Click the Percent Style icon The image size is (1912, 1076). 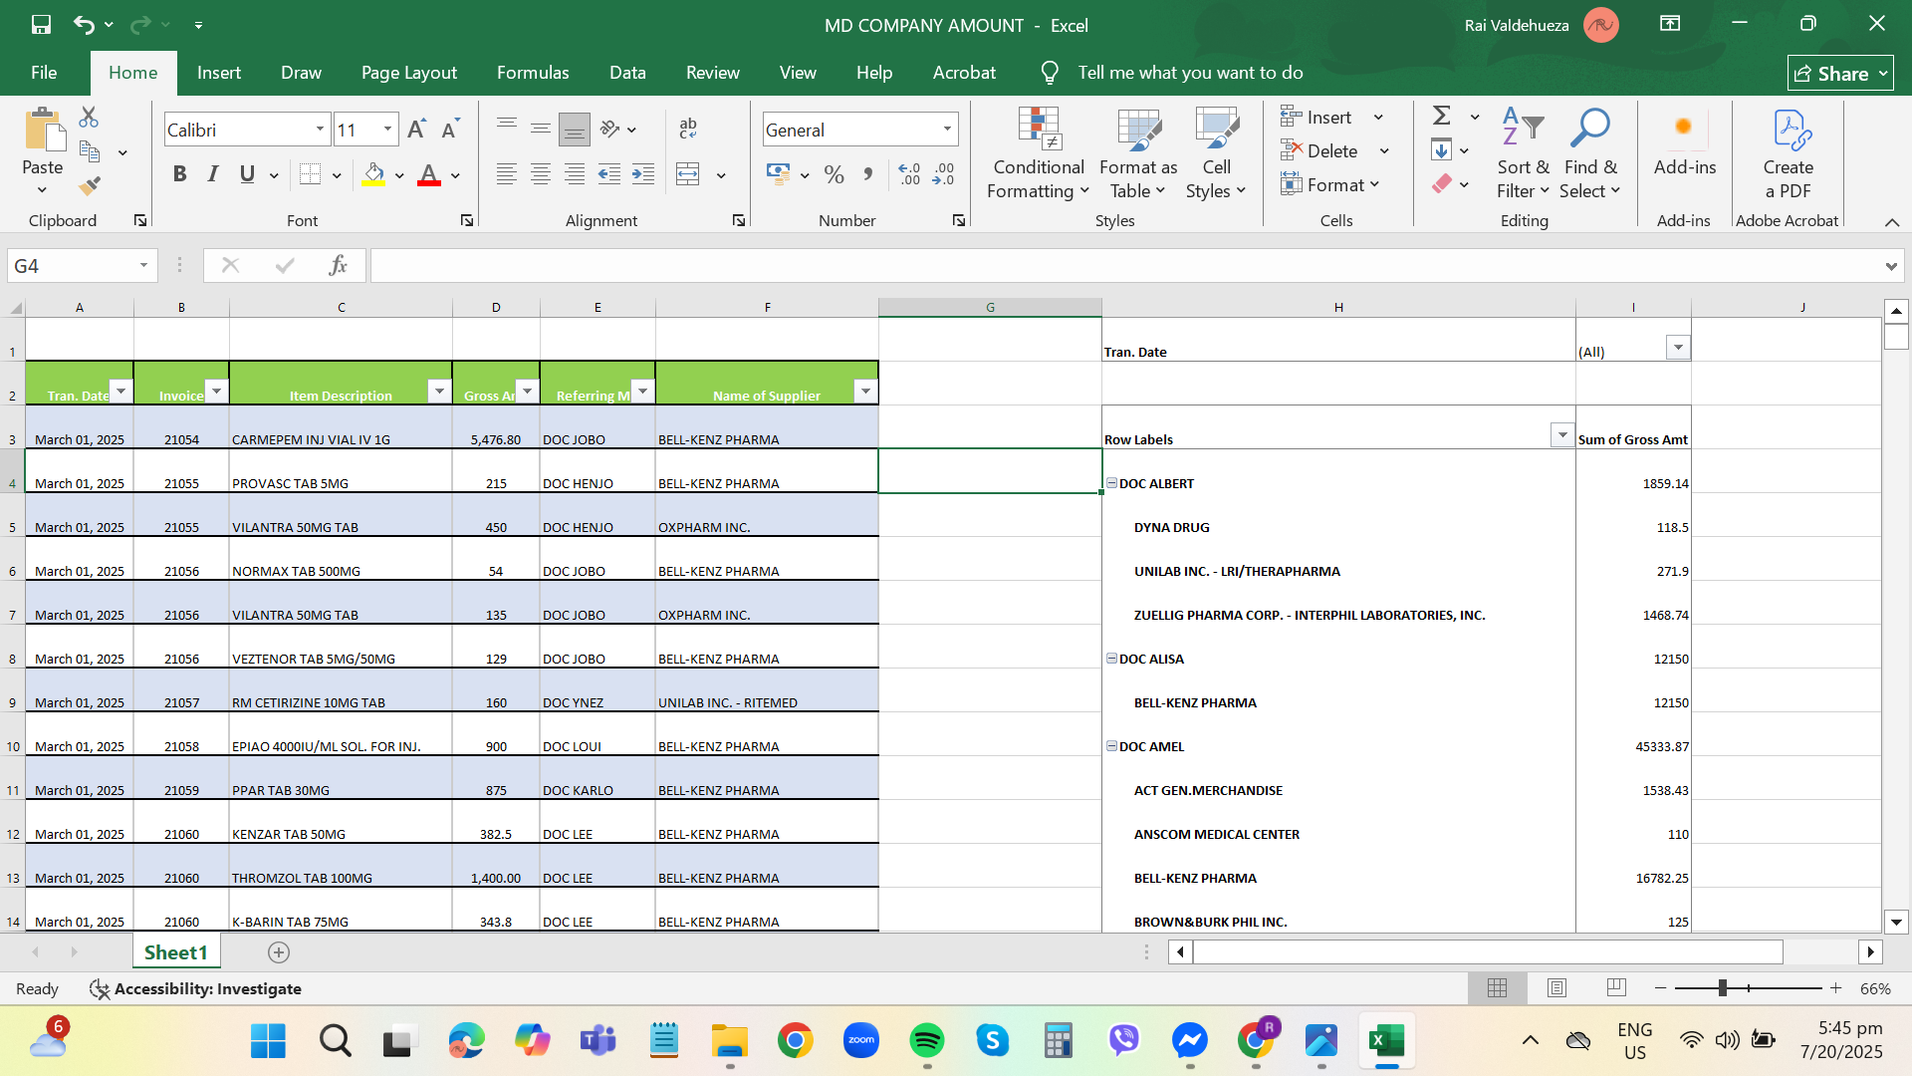(x=835, y=174)
